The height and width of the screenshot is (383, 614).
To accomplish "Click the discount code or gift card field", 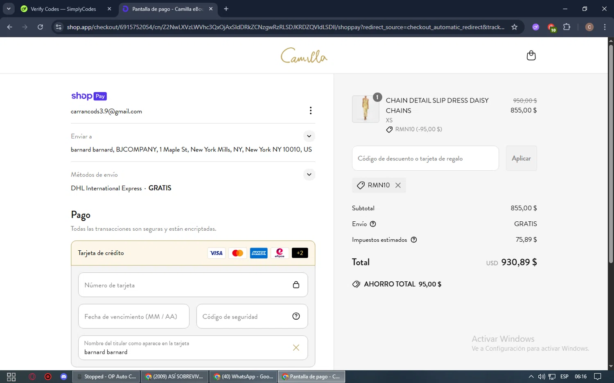I will click(x=425, y=158).
